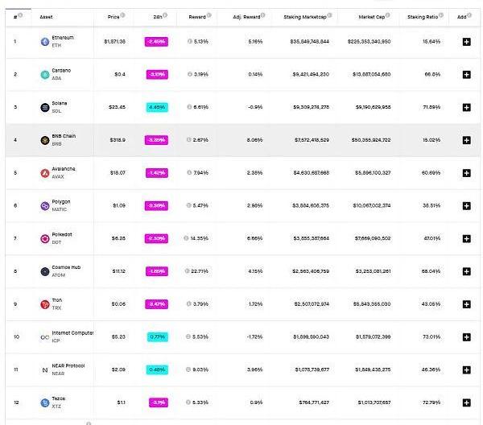Click Solana's cyan 24h change badge
483x425 pixels.
pos(156,107)
